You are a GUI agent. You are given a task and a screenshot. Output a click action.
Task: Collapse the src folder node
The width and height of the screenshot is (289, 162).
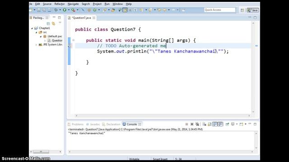[x=37, y=32]
